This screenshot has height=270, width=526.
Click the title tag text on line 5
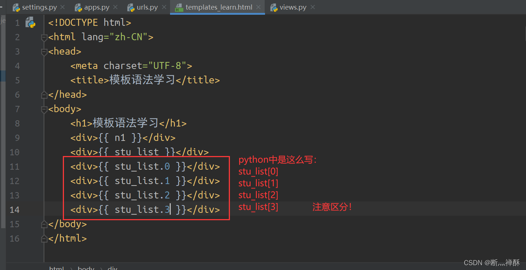pos(142,80)
